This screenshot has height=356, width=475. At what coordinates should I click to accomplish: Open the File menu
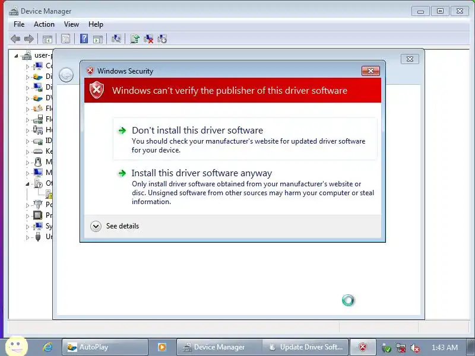click(19, 24)
